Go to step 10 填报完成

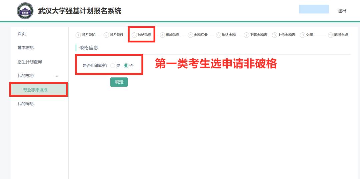pos(338,35)
